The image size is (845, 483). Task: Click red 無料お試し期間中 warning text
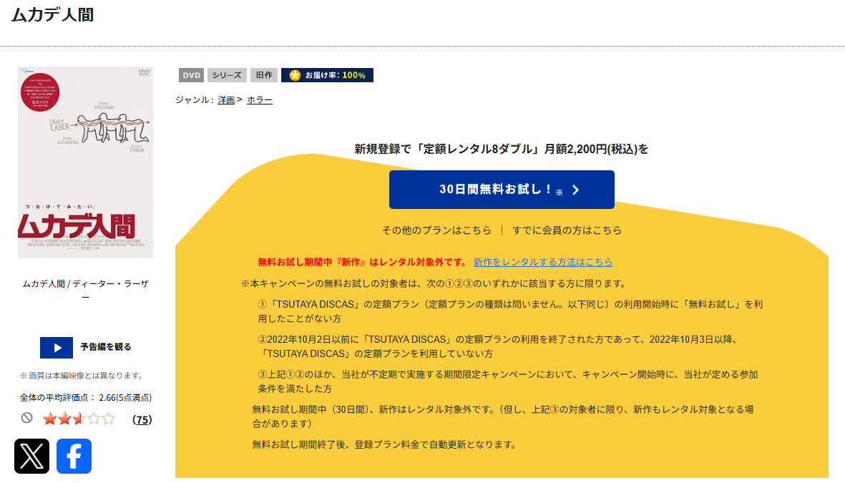pos(363,262)
